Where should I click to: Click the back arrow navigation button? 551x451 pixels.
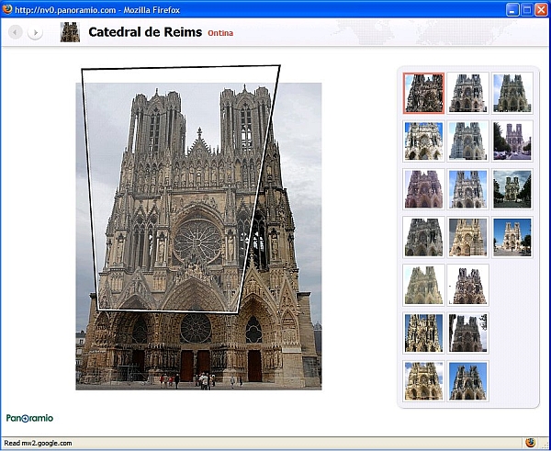tap(15, 32)
